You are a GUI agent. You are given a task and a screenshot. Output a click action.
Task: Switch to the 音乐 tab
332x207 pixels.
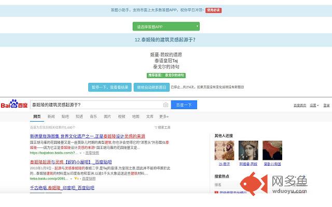click(93, 116)
